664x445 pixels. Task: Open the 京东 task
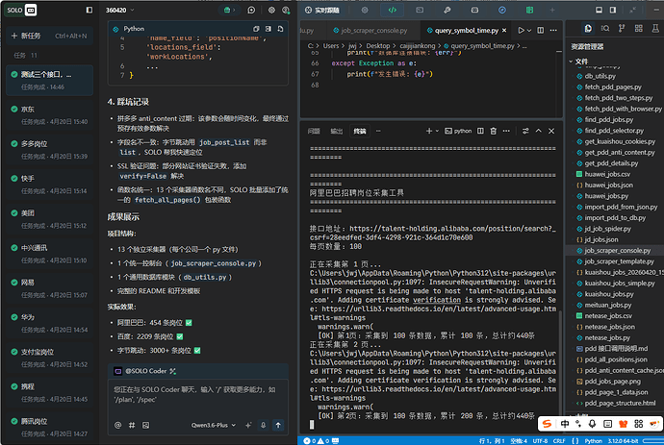pyautogui.click(x=49, y=115)
